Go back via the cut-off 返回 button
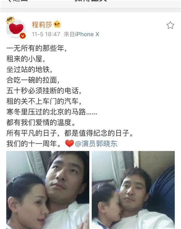181x229 pixels. coord(18,1)
